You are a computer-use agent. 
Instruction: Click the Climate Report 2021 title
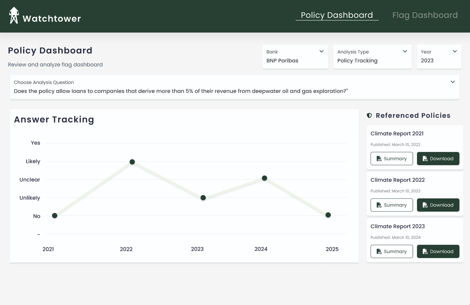click(397, 134)
